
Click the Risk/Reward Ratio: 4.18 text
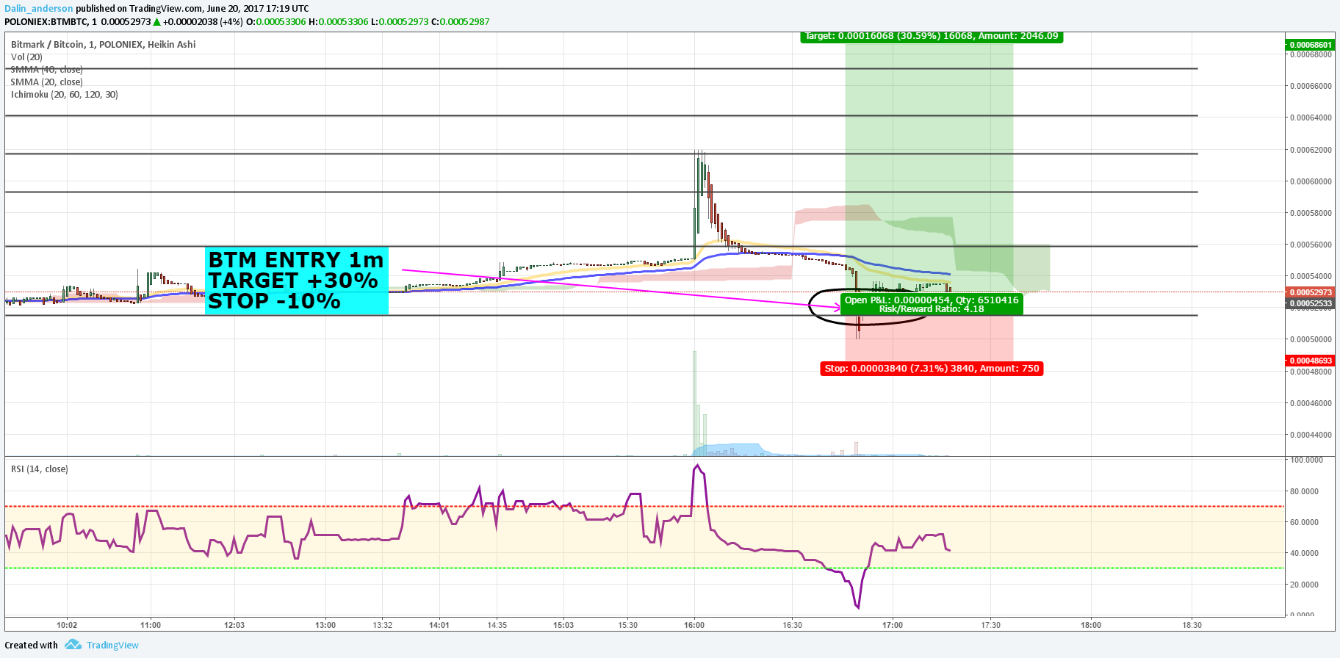(932, 309)
